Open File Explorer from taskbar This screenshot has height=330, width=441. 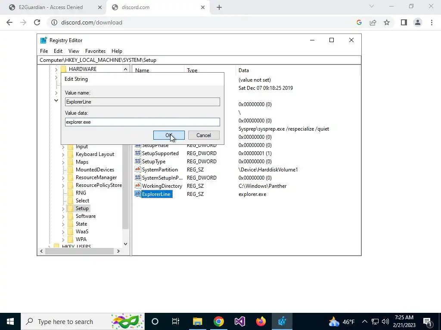pos(197,321)
